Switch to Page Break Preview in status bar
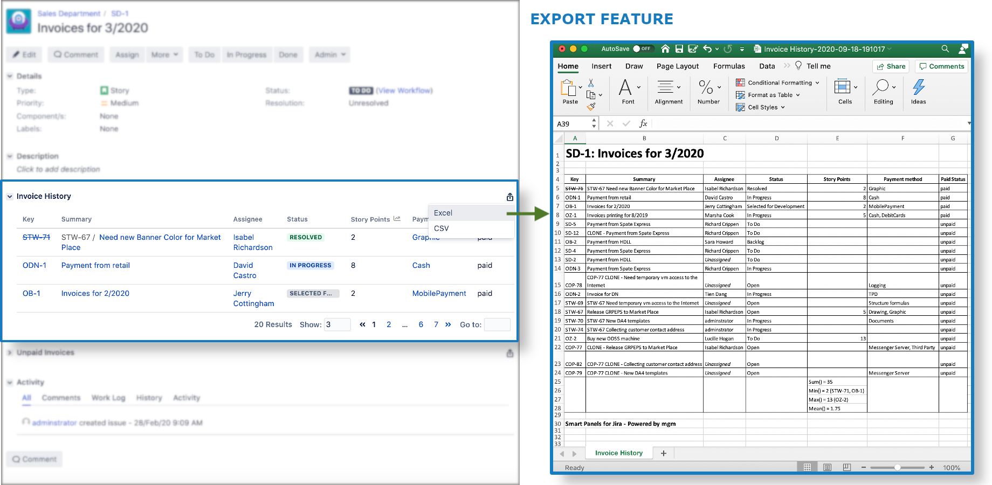Image resolution: width=992 pixels, height=485 pixels. click(847, 467)
